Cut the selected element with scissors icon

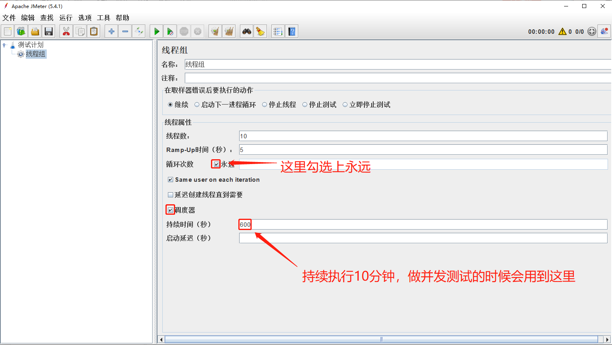[66, 31]
